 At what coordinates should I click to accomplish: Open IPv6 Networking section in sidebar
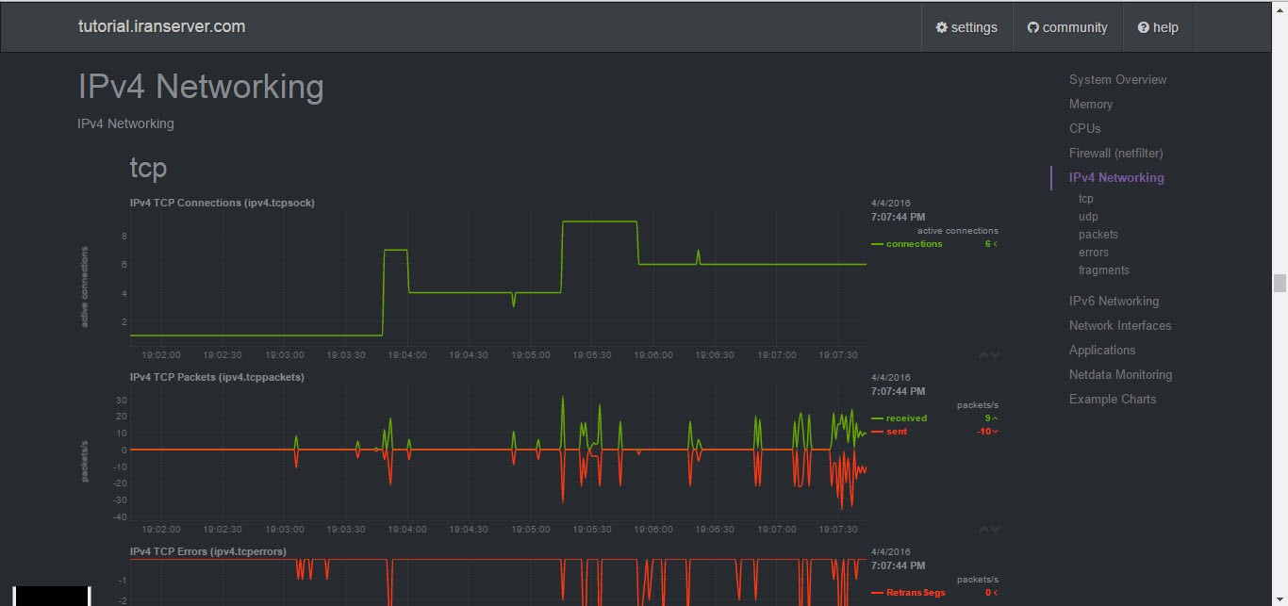point(1114,302)
